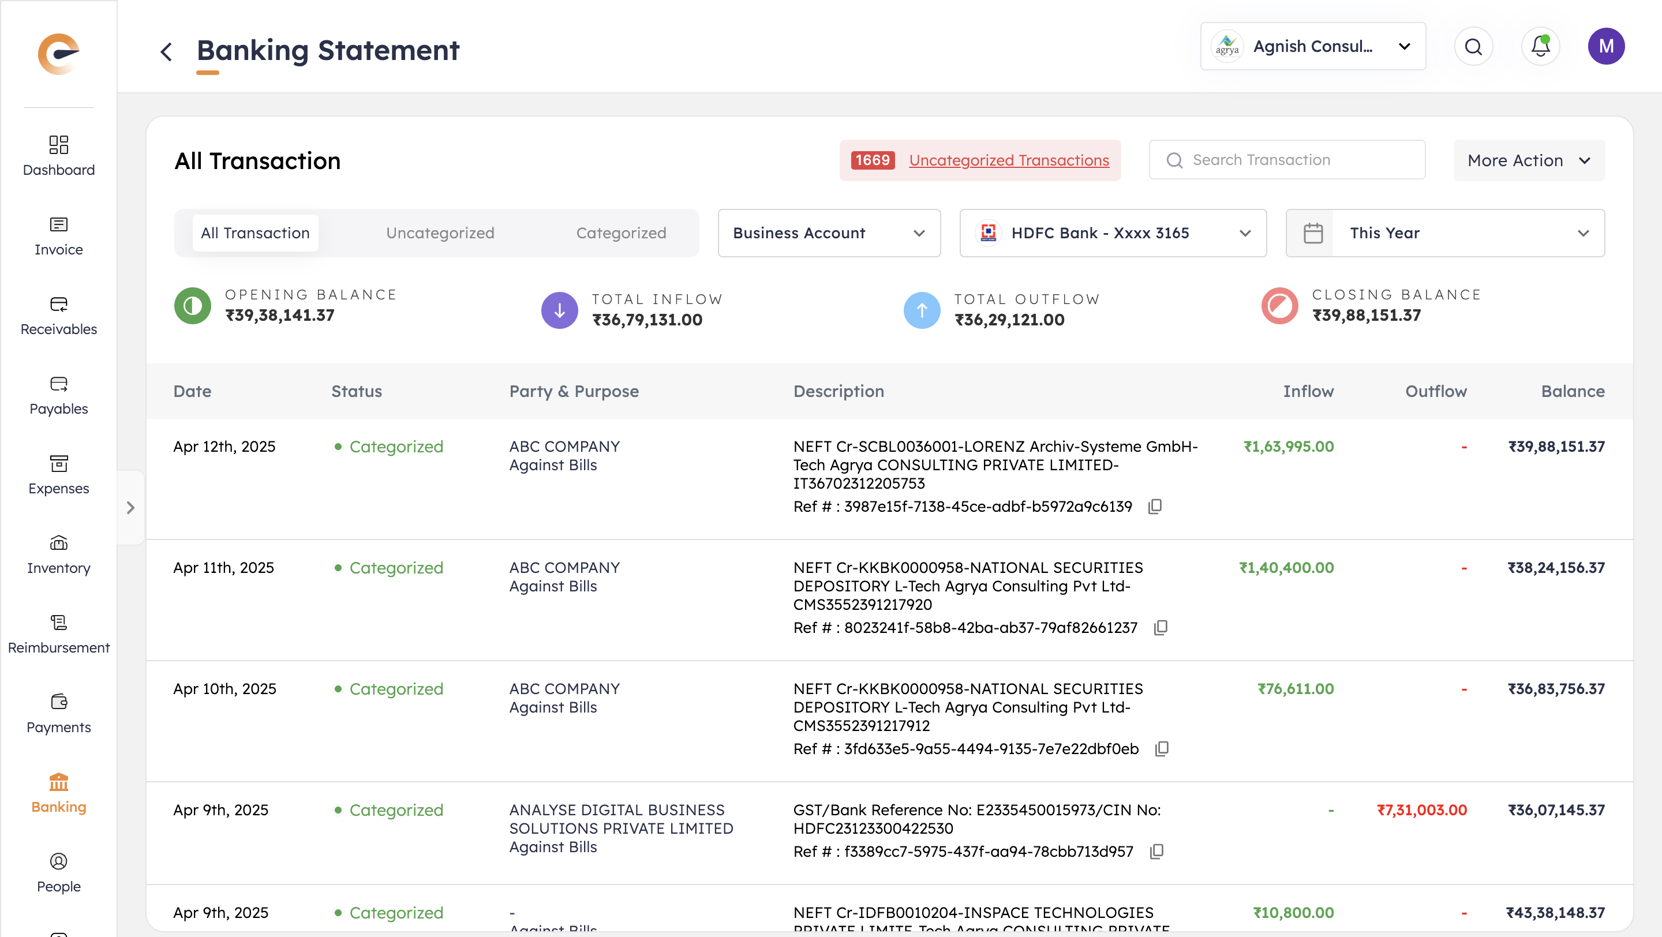Click the header search magnifier icon
The height and width of the screenshot is (937, 1662).
pyautogui.click(x=1473, y=46)
